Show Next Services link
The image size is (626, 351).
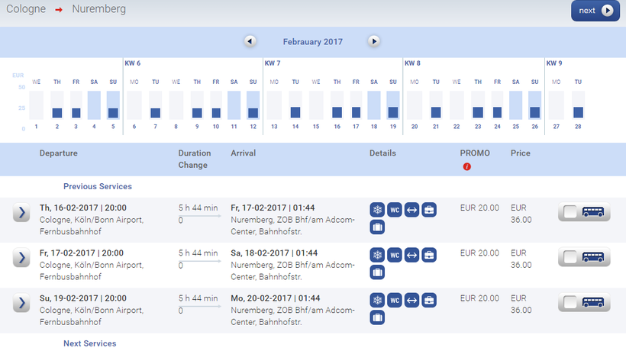click(89, 343)
